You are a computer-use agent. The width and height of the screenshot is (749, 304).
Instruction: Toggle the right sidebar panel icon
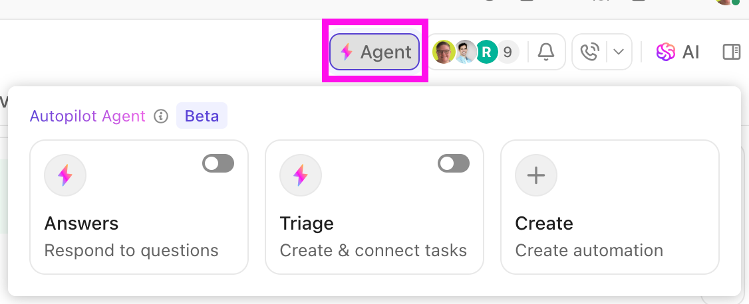coord(731,52)
